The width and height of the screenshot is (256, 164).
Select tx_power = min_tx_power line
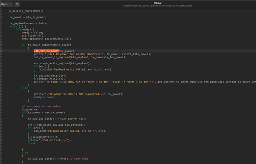click(28, 17)
